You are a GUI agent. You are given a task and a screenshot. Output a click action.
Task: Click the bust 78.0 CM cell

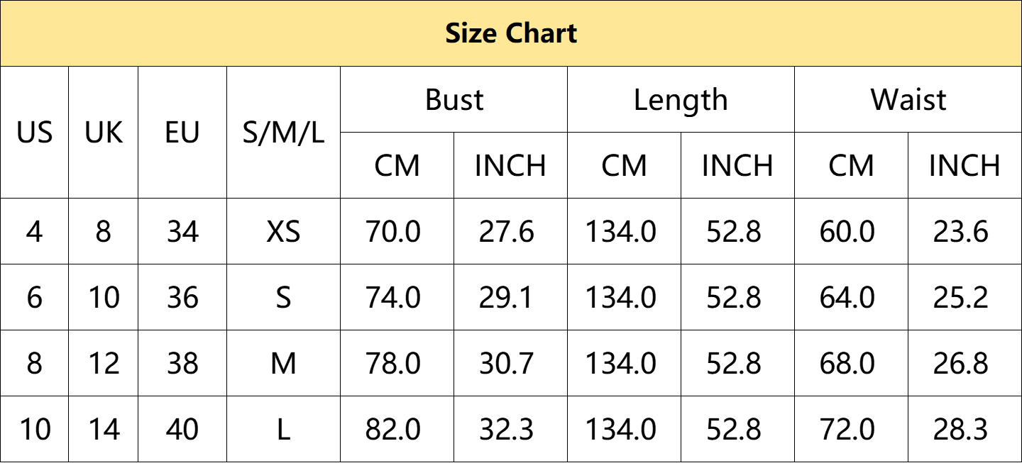397,364
